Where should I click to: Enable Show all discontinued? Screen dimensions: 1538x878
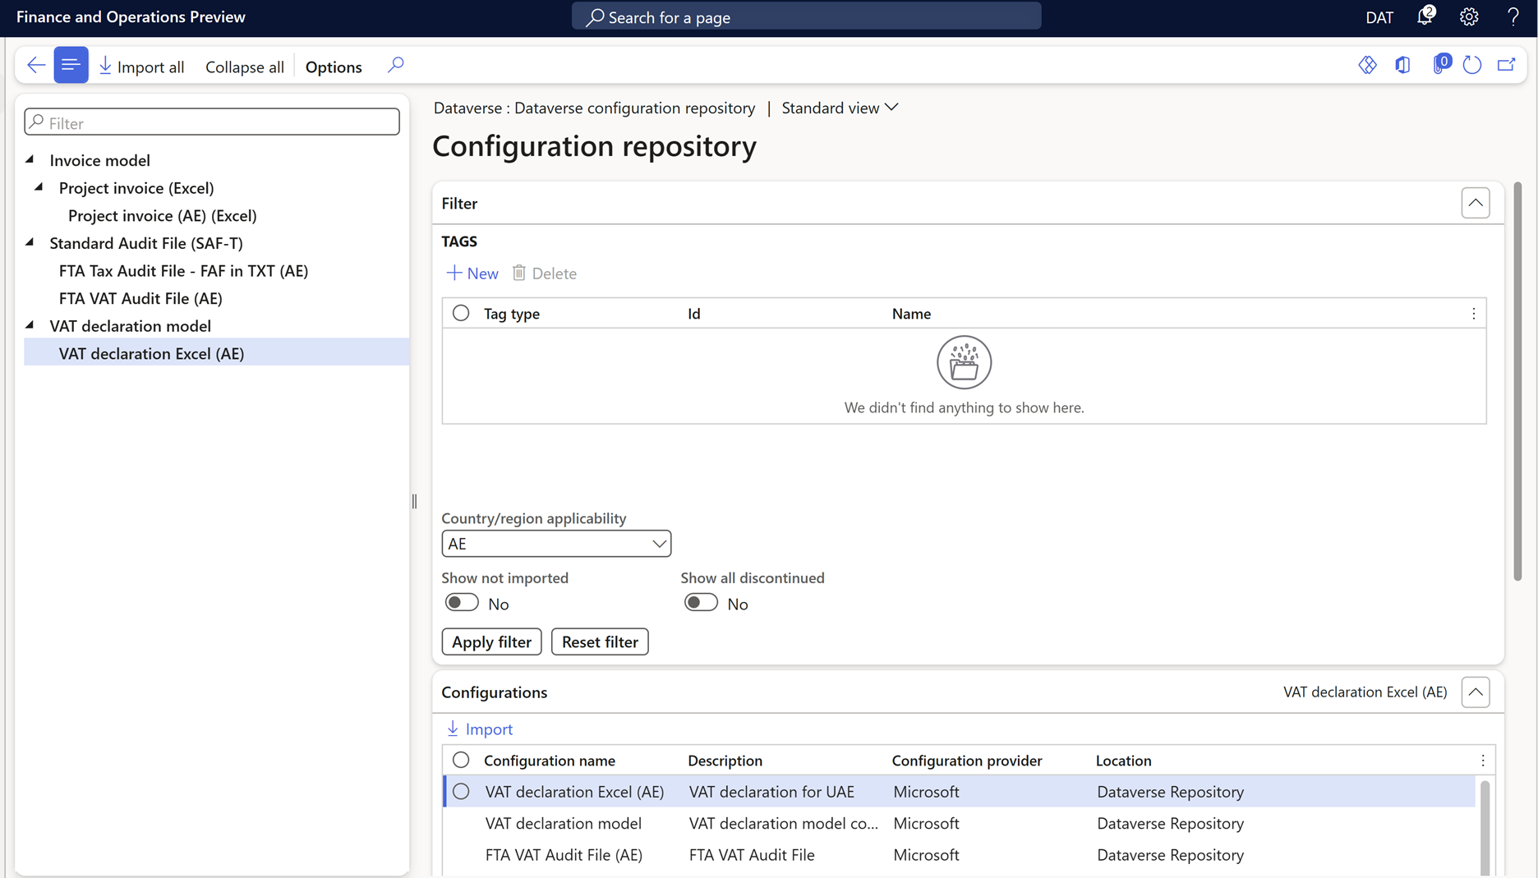click(701, 602)
